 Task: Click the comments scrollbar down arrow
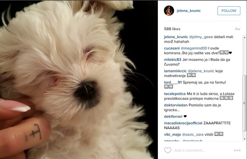click(244, 139)
